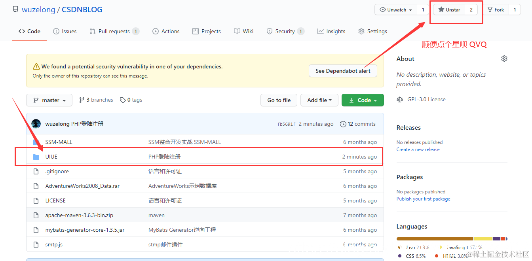Screen dimensions: 532x261
Task: Open the Pull requests tab
Action: (x=114, y=31)
